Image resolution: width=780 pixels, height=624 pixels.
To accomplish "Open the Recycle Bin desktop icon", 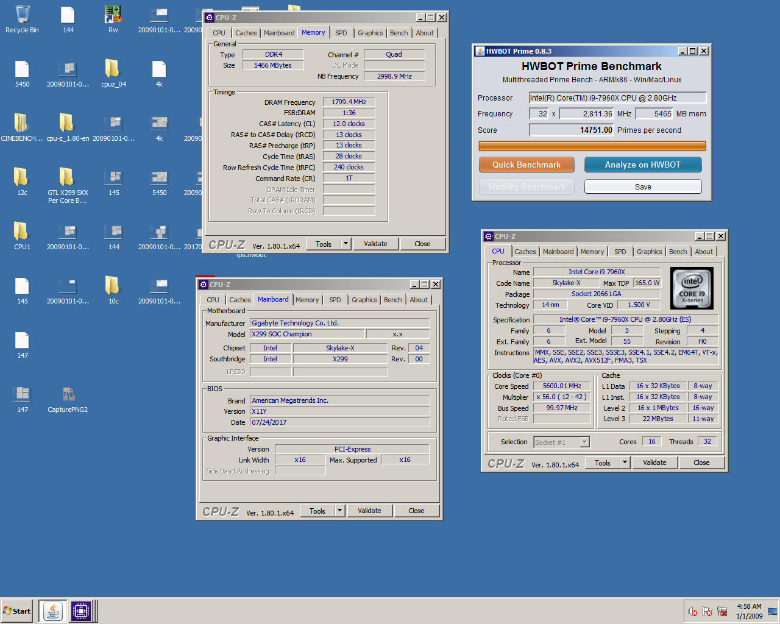I will point(22,19).
